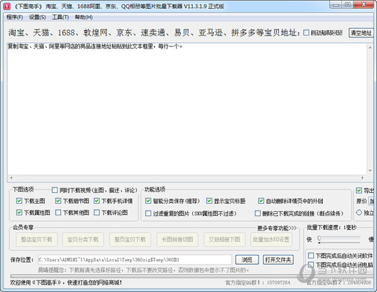The width and height of the screenshot is (377, 292).
Task: Click the horizontal scrollbar left arrow
Action: (11, 178)
